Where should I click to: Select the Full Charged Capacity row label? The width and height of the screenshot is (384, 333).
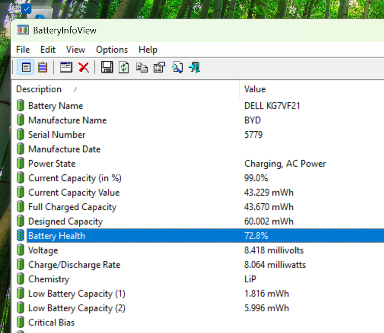(72, 207)
